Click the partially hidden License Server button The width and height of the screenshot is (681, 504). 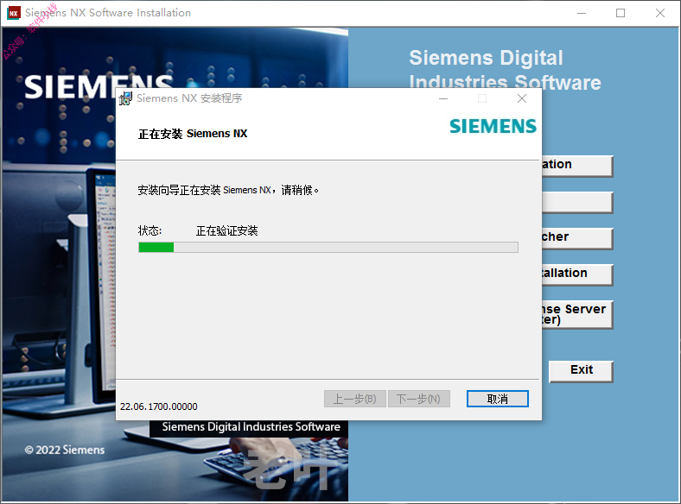[577, 314]
